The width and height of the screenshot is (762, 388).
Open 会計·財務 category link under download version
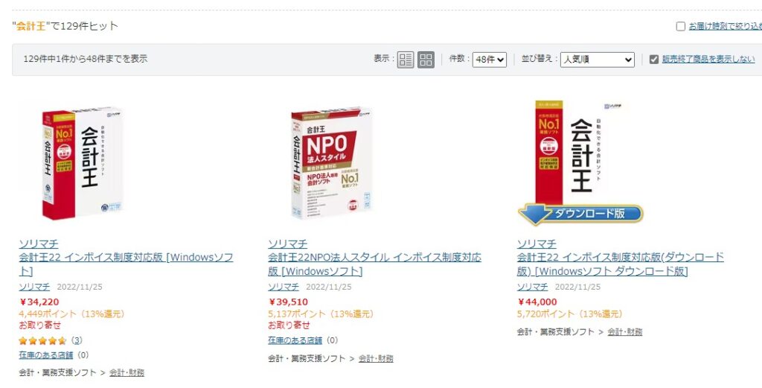point(624,332)
